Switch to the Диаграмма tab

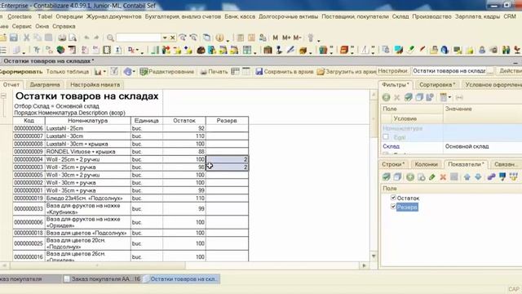point(45,85)
